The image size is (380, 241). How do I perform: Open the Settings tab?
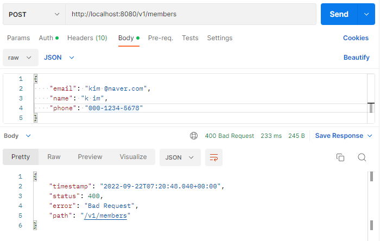tap(219, 38)
